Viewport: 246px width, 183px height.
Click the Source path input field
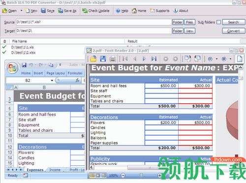click(93, 22)
